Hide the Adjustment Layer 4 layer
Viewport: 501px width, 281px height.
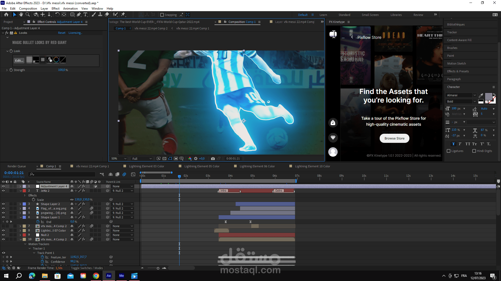click(x=3, y=186)
